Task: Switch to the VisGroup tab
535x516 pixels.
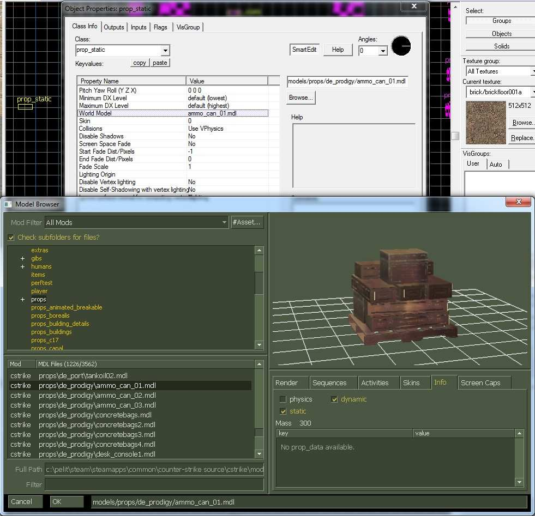Action: click(x=188, y=27)
